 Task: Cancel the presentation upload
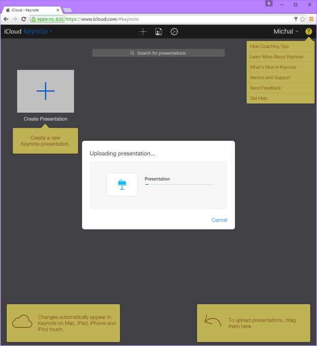point(219,220)
